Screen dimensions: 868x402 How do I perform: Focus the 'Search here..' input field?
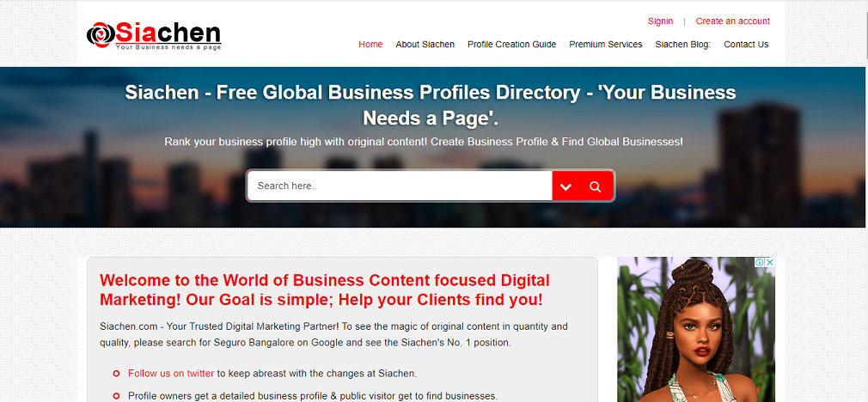(x=400, y=186)
